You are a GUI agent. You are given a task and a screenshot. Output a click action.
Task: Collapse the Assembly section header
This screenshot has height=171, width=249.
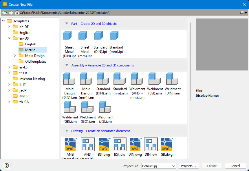click(x=67, y=65)
